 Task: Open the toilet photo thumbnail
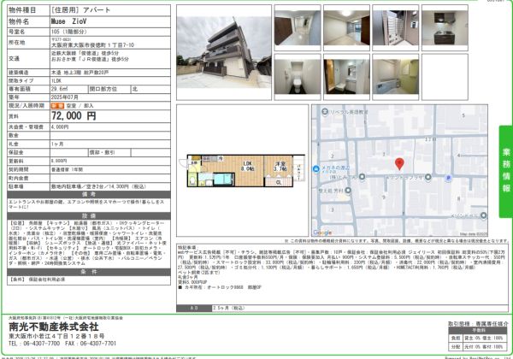[x=298, y=77]
